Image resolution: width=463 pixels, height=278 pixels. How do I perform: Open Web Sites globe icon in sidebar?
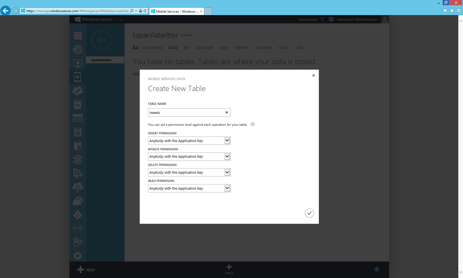click(x=78, y=50)
